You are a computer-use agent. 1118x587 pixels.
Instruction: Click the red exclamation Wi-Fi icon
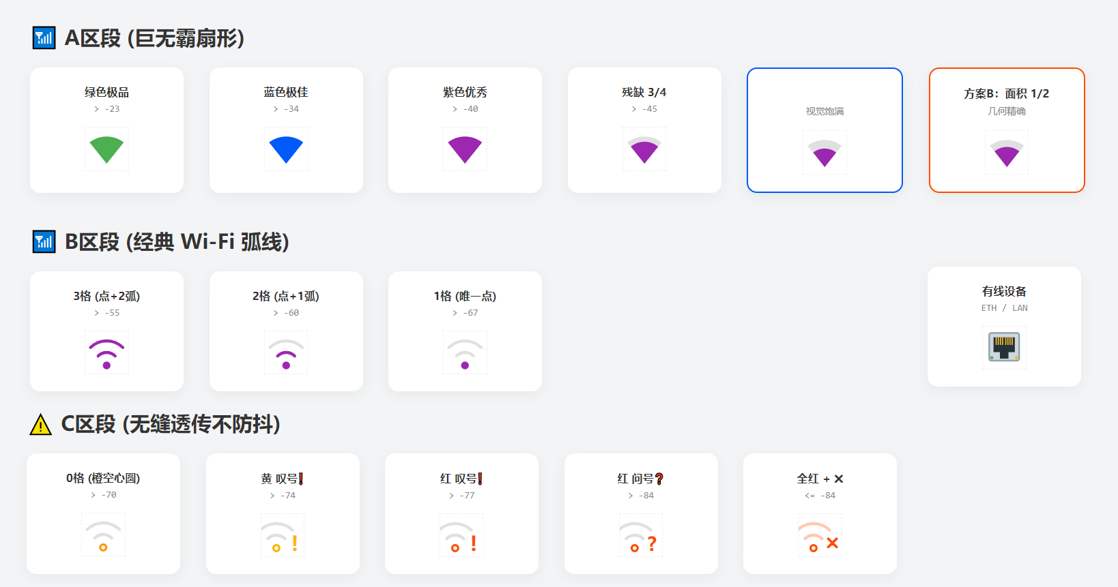(461, 535)
